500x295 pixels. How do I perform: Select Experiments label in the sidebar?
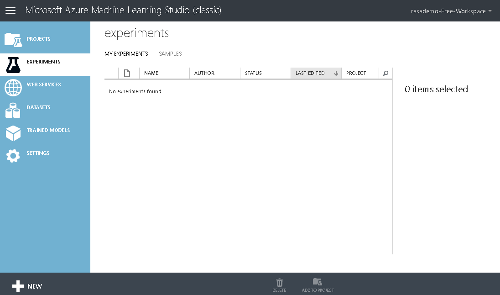[43, 62]
